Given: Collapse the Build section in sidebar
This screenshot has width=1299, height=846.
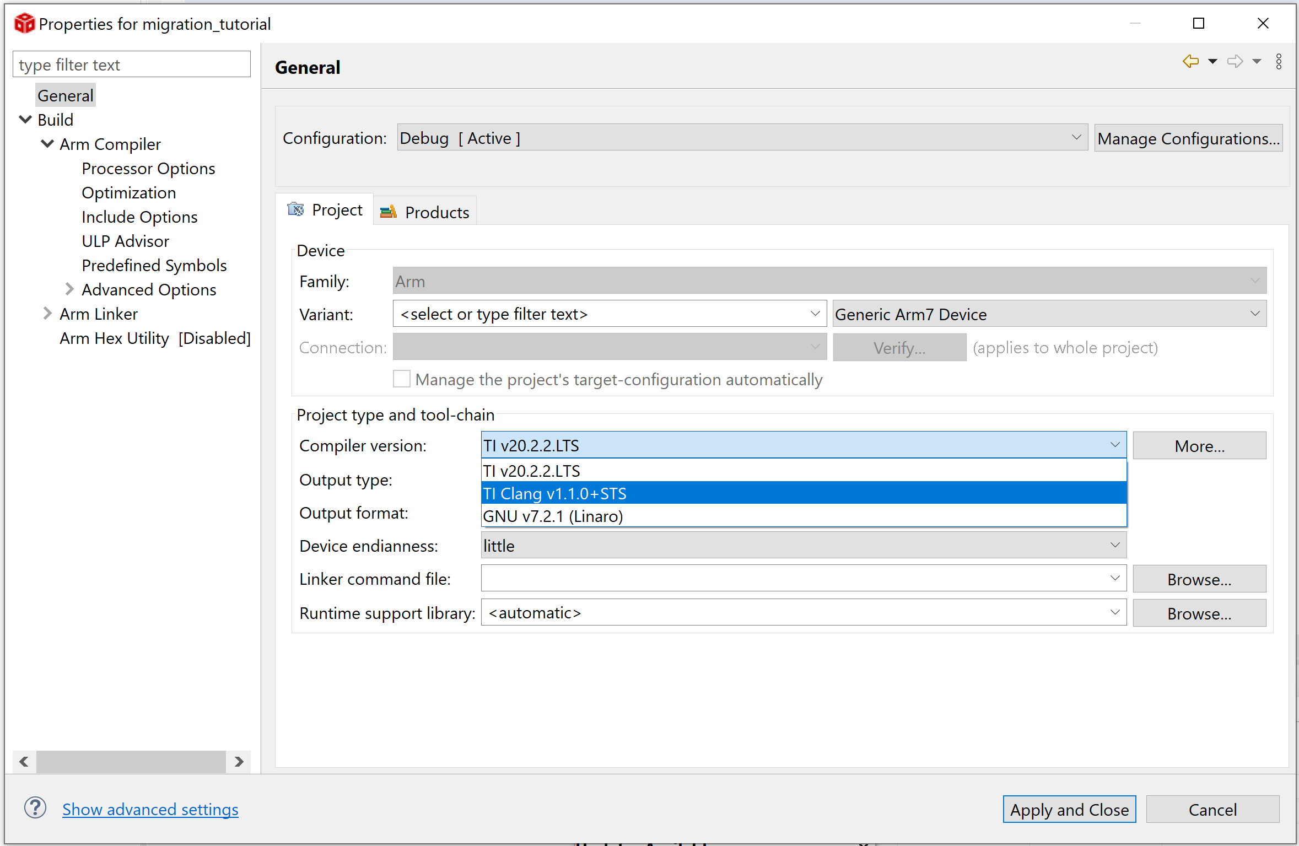Looking at the screenshot, I should (24, 119).
